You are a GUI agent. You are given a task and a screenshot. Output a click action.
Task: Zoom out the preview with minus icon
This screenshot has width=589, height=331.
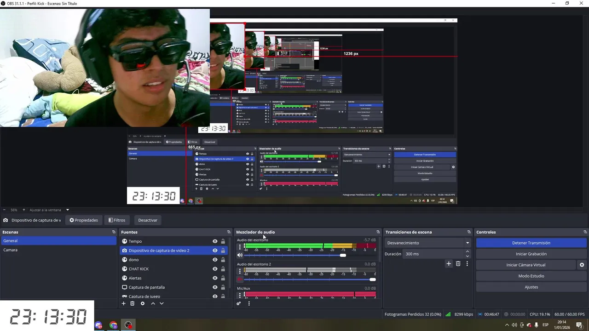[x=4, y=210]
